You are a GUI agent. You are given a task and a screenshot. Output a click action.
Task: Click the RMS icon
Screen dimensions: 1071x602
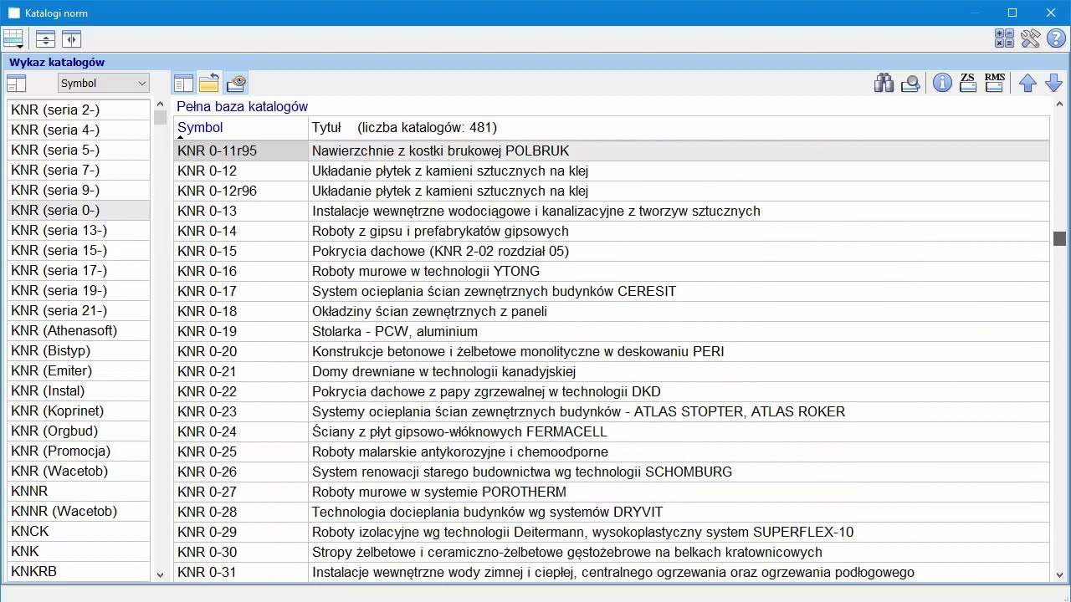click(995, 83)
